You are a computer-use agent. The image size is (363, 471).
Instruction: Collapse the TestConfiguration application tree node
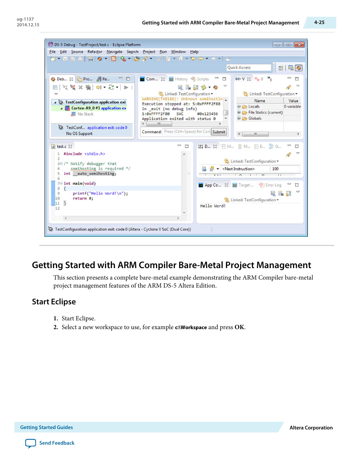click(x=55, y=102)
